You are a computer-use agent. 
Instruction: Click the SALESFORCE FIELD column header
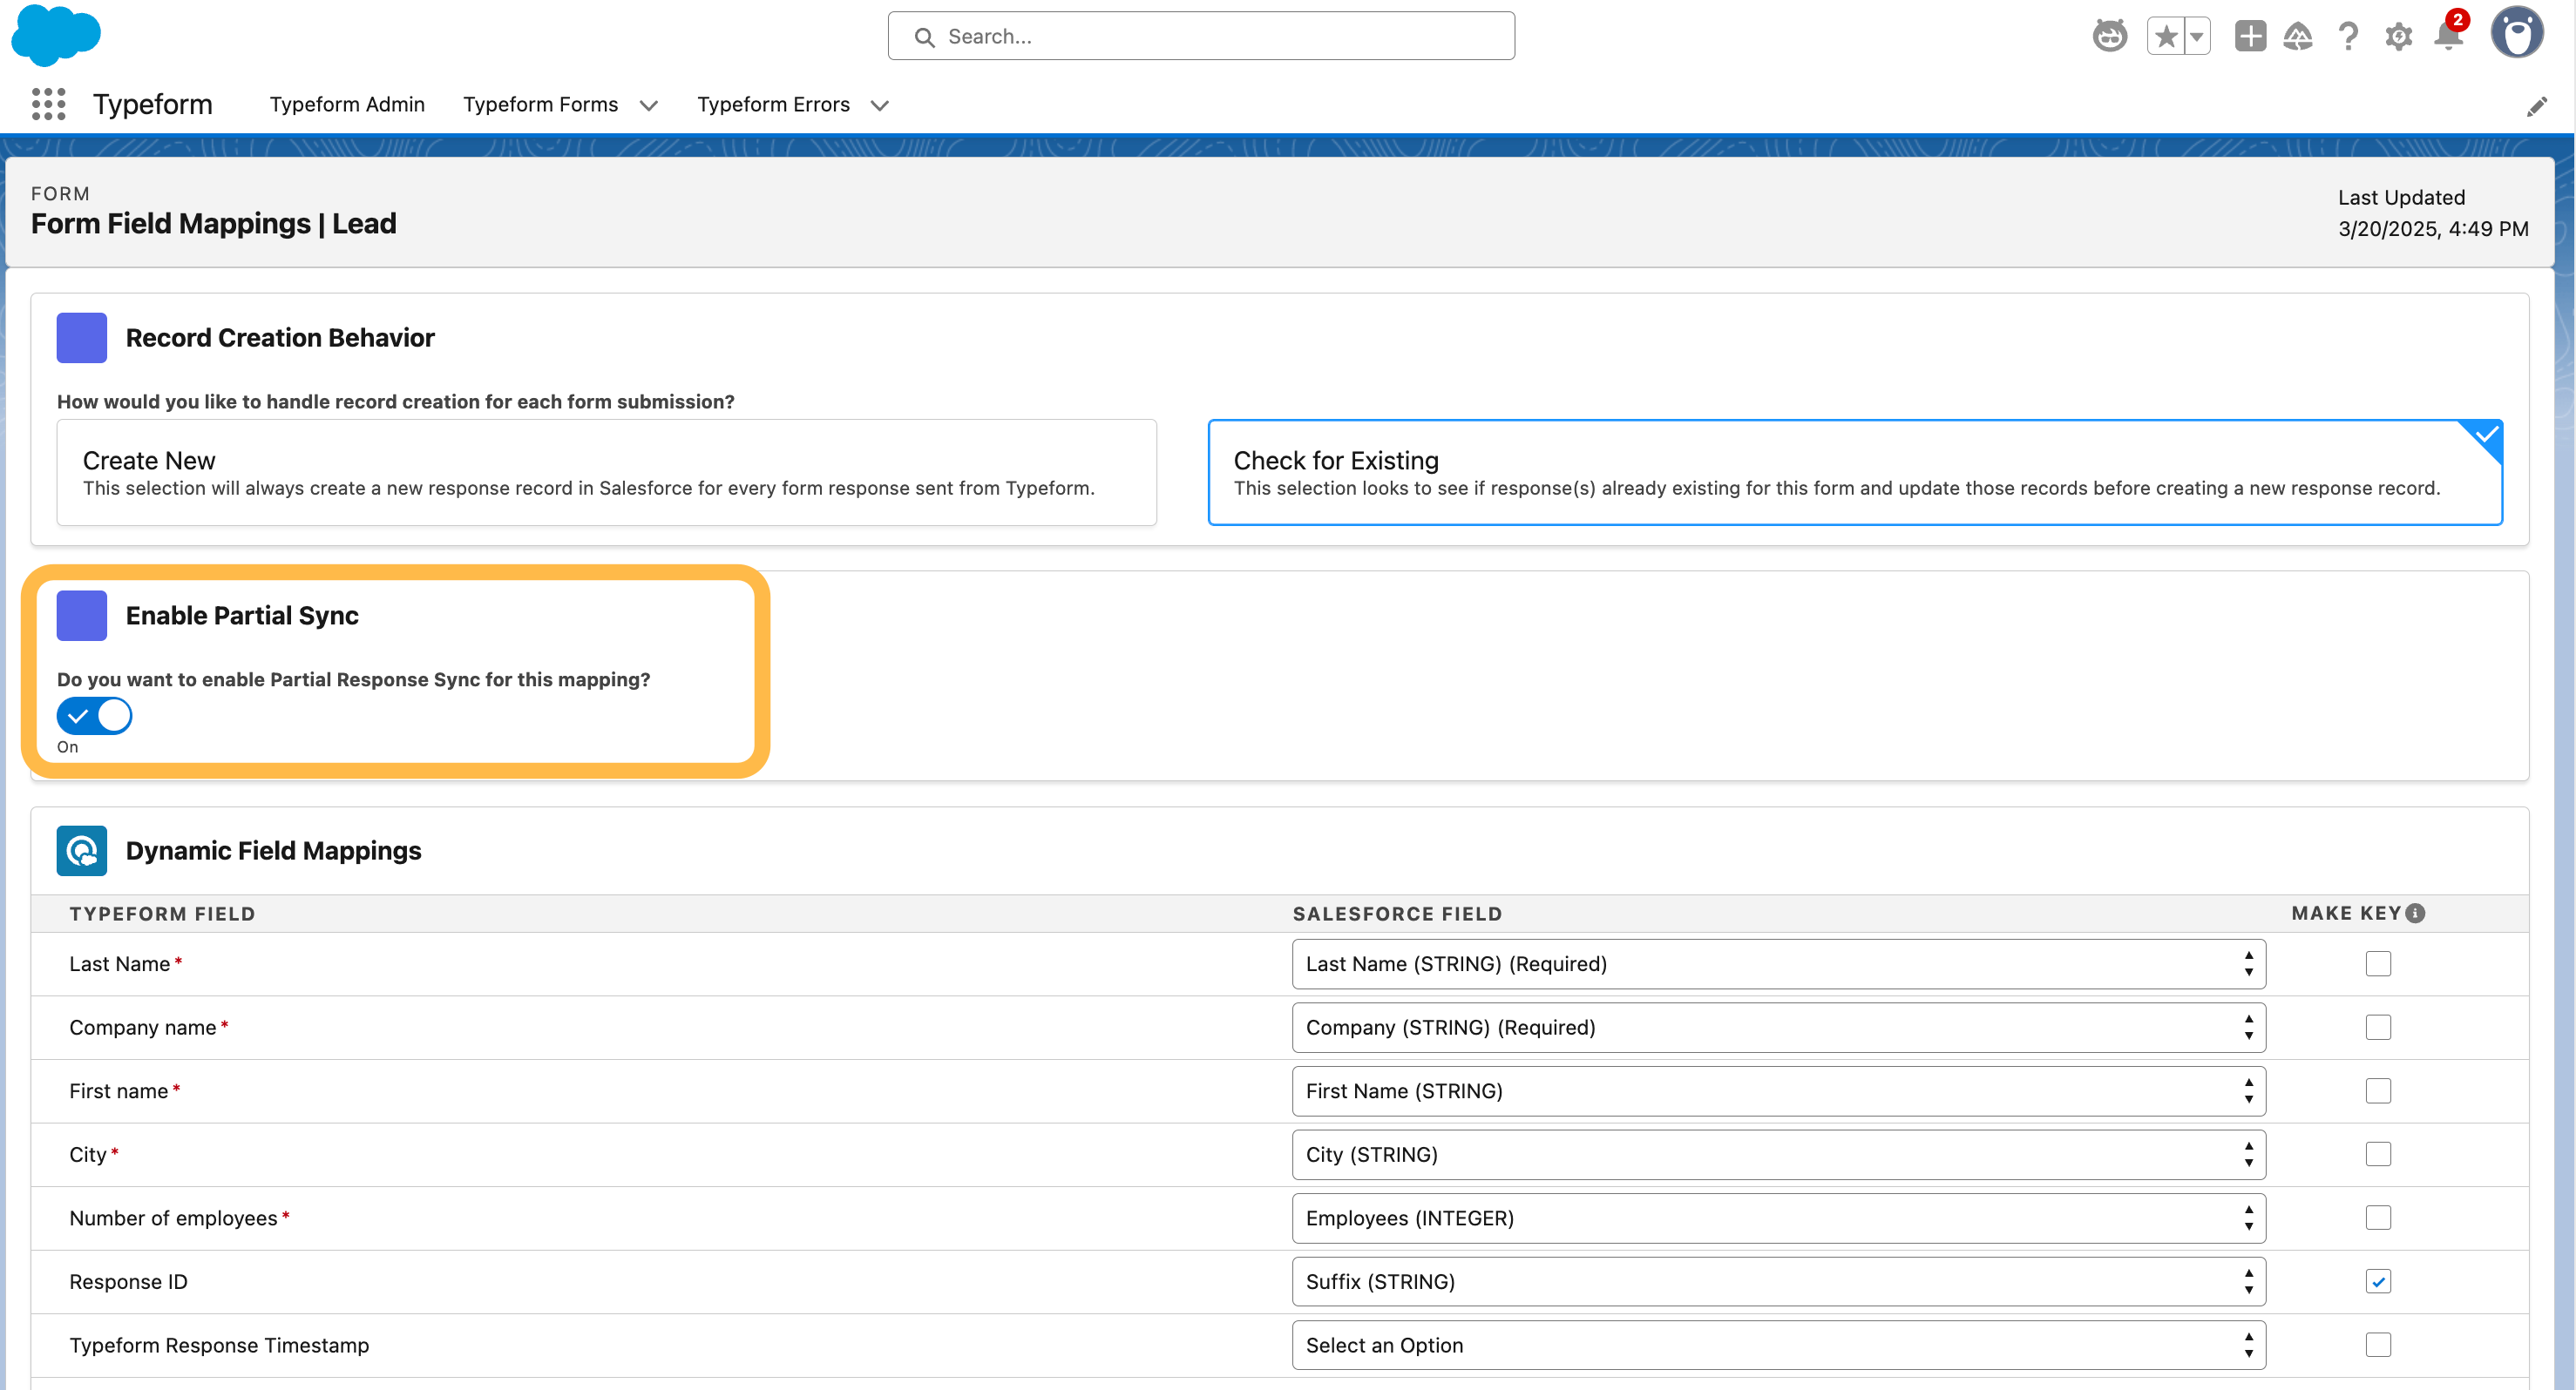[1397, 914]
